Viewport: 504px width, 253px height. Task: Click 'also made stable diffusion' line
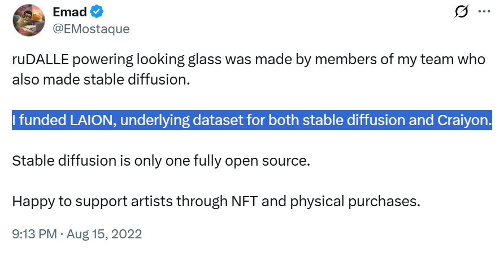pyautogui.click(x=99, y=79)
